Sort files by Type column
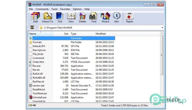This screenshot has width=192, height=110. [82, 34]
